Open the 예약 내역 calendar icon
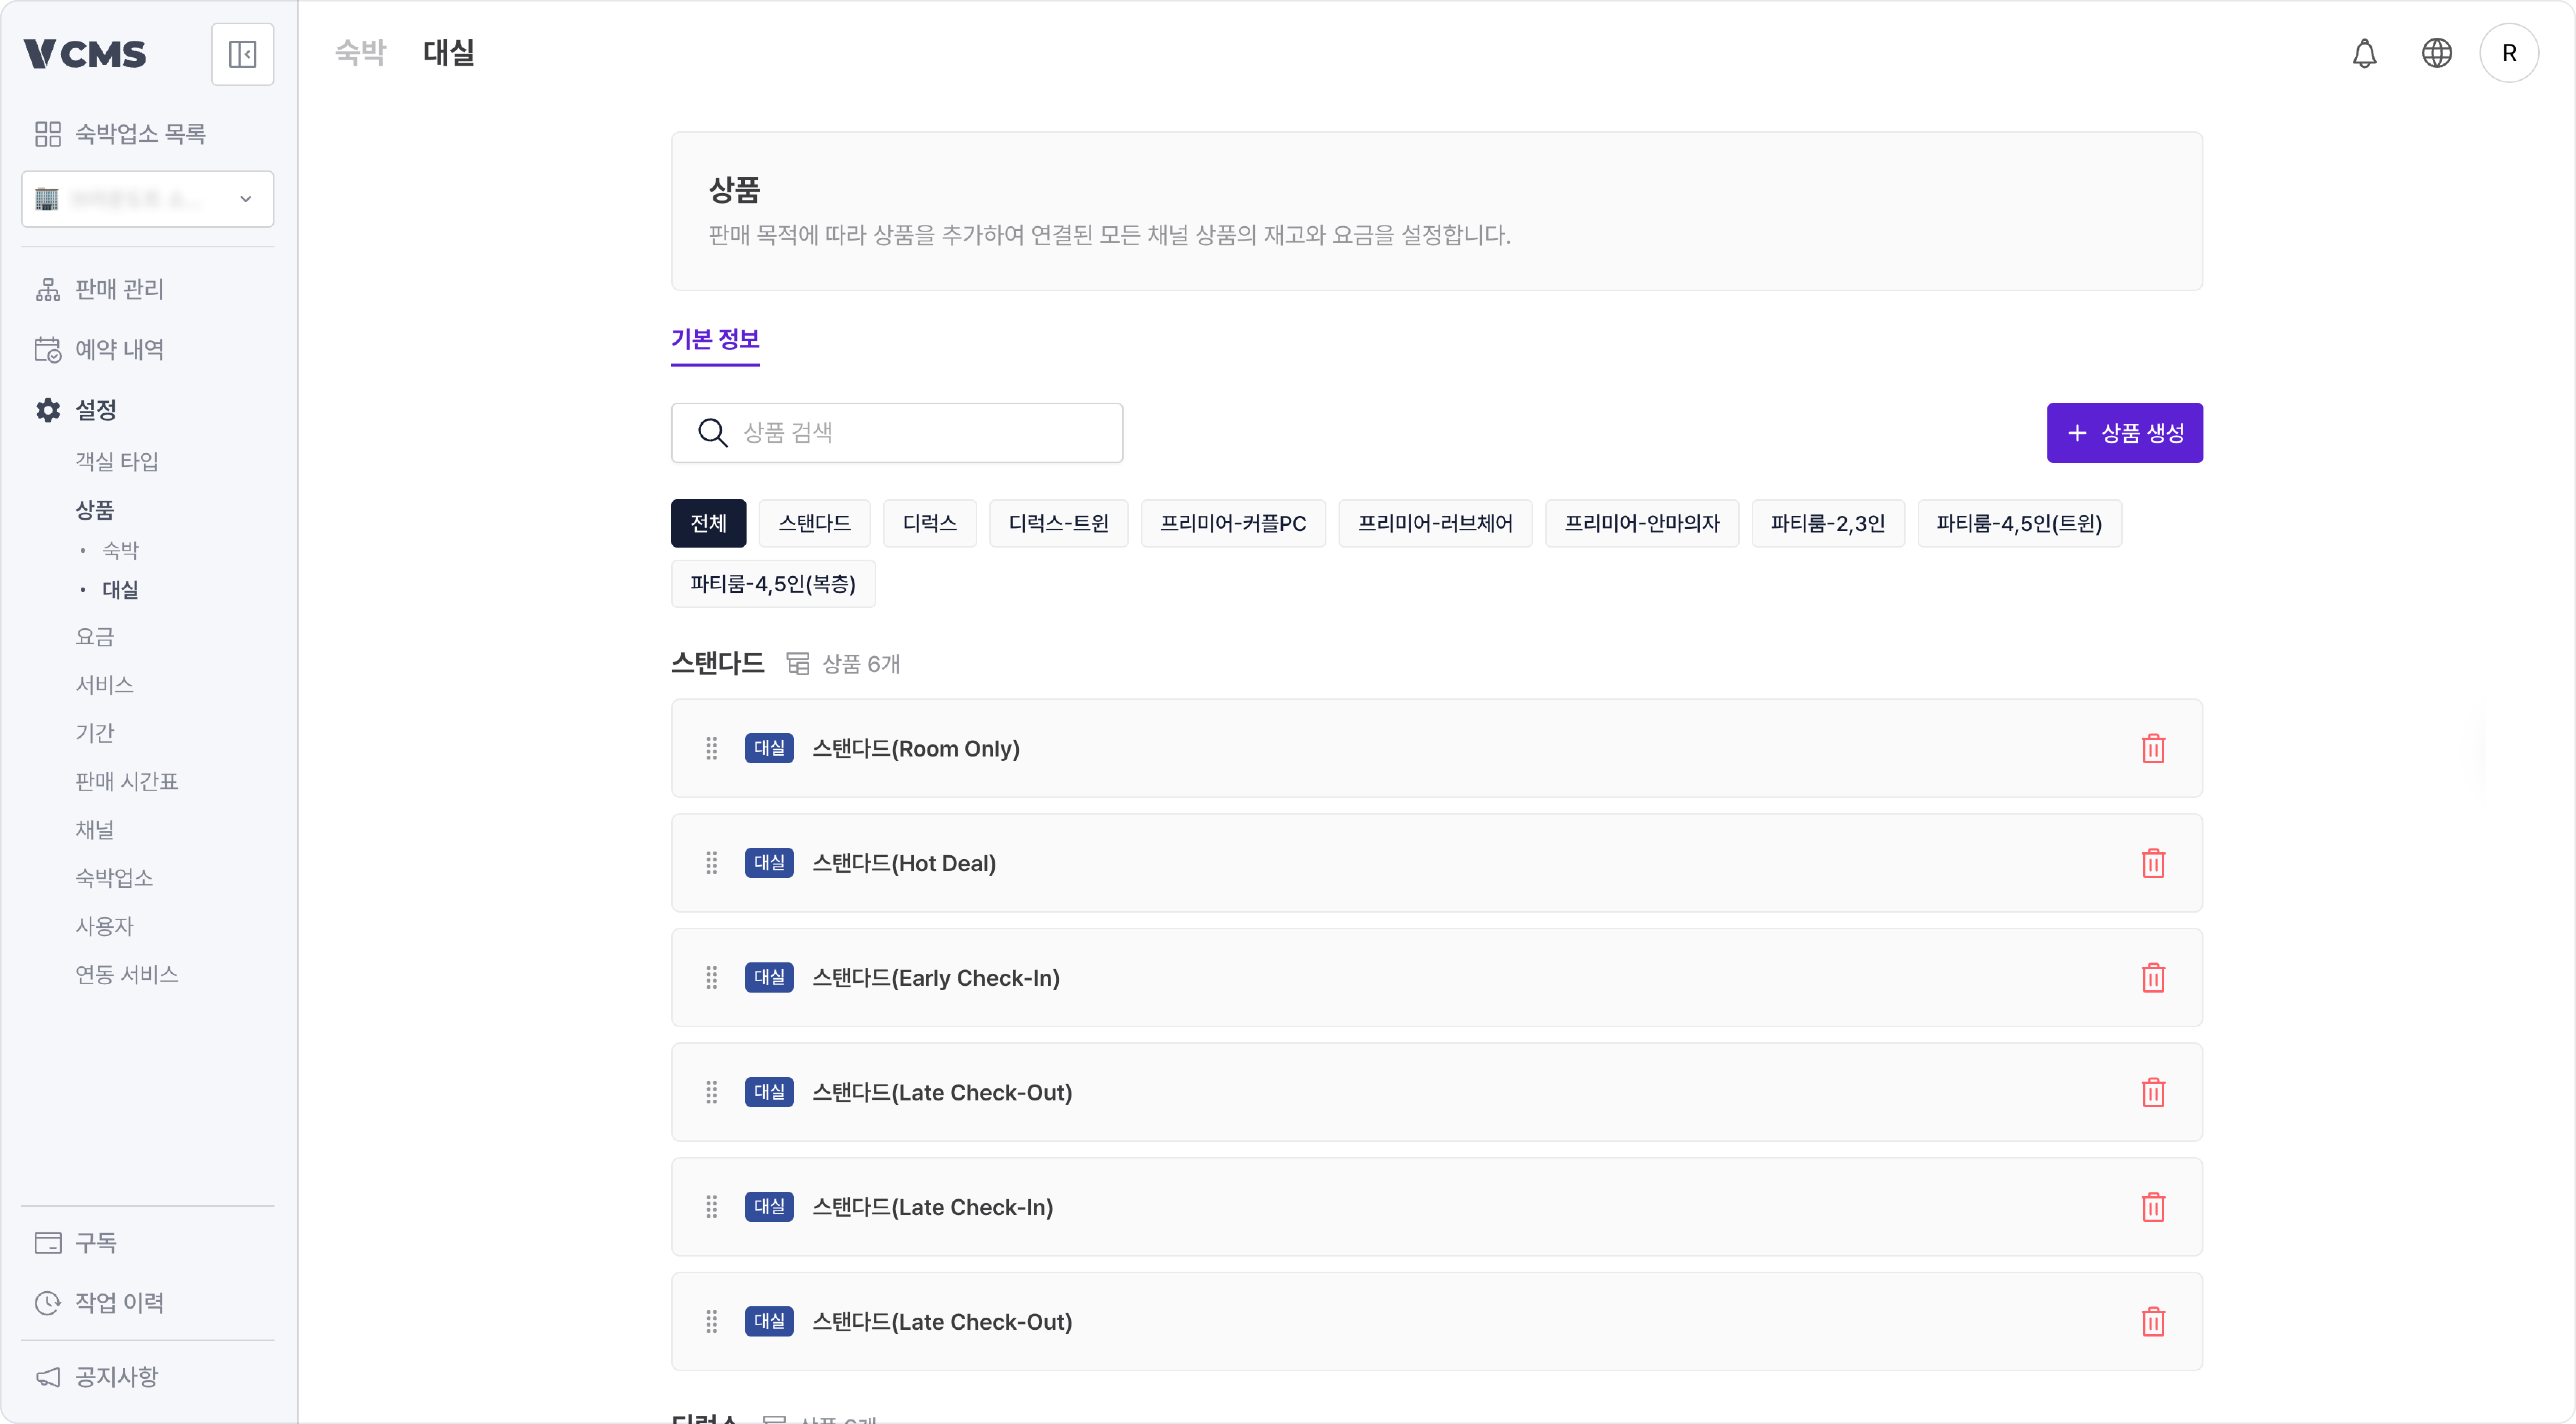The image size is (2576, 1424). click(x=48, y=349)
